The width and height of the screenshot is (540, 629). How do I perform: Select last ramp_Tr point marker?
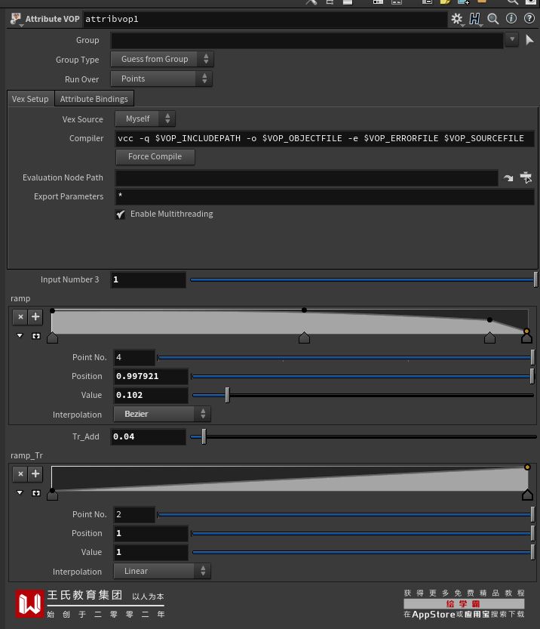pos(527,495)
